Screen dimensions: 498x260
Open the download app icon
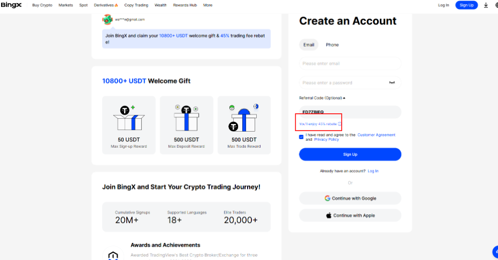(x=486, y=5)
